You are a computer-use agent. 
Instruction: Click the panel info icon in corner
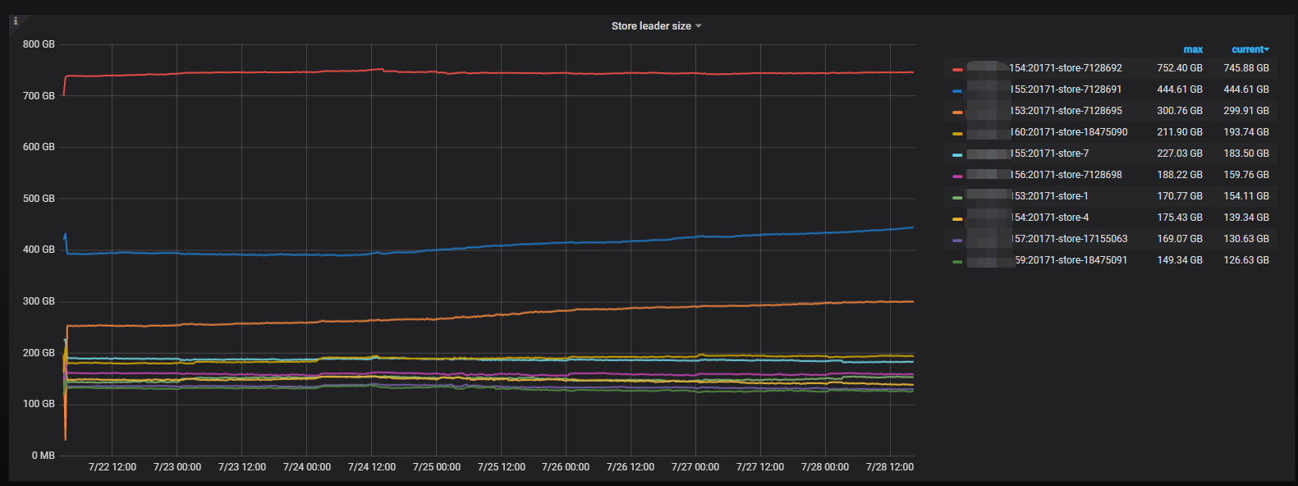point(15,21)
